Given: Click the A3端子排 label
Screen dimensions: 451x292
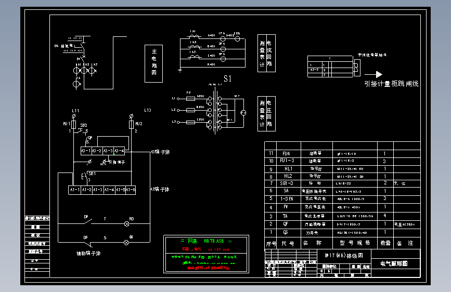Looking at the screenshot, I should coord(160,152).
